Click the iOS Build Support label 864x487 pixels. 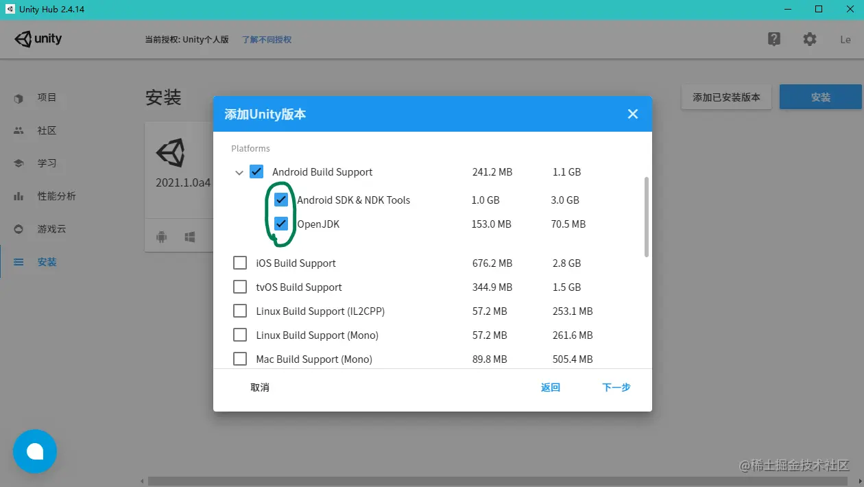(x=296, y=263)
